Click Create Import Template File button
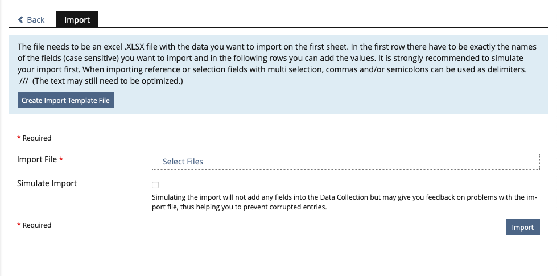This screenshot has height=276, width=557. tap(66, 101)
